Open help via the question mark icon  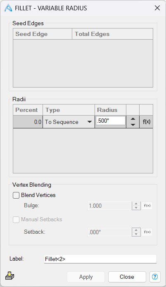155,277
